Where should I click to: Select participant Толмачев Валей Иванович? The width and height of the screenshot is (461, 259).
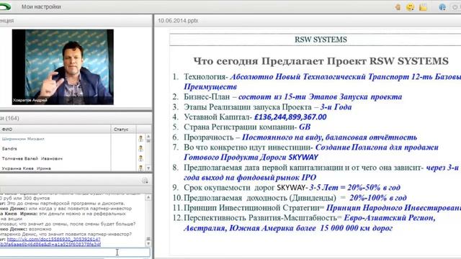(x=32, y=158)
